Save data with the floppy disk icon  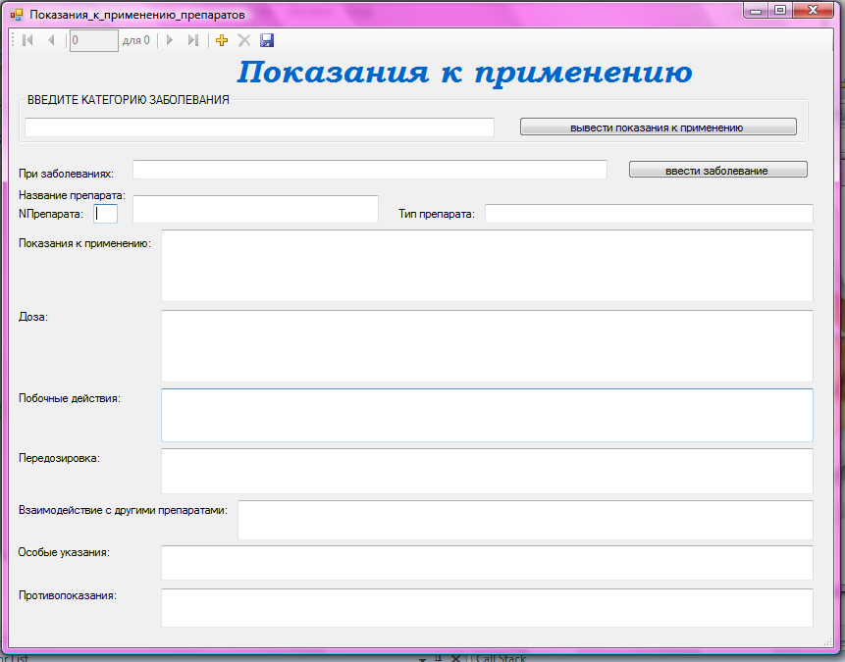coord(267,40)
